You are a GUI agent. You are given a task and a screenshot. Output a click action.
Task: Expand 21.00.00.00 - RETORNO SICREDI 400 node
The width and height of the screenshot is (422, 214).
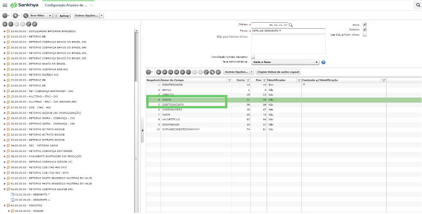point(5,74)
